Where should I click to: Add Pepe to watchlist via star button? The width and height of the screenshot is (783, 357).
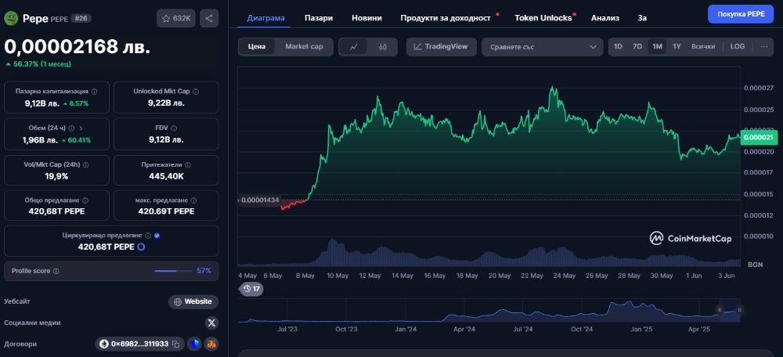click(176, 18)
